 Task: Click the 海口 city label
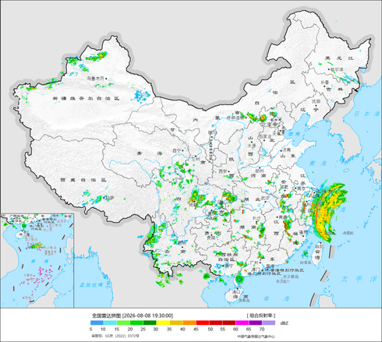(x=236, y=291)
